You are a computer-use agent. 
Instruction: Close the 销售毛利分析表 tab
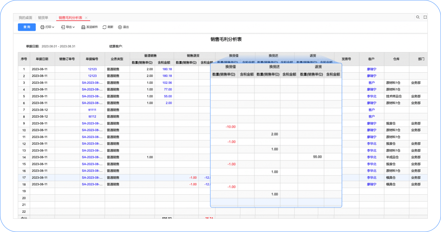pos(86,18)
